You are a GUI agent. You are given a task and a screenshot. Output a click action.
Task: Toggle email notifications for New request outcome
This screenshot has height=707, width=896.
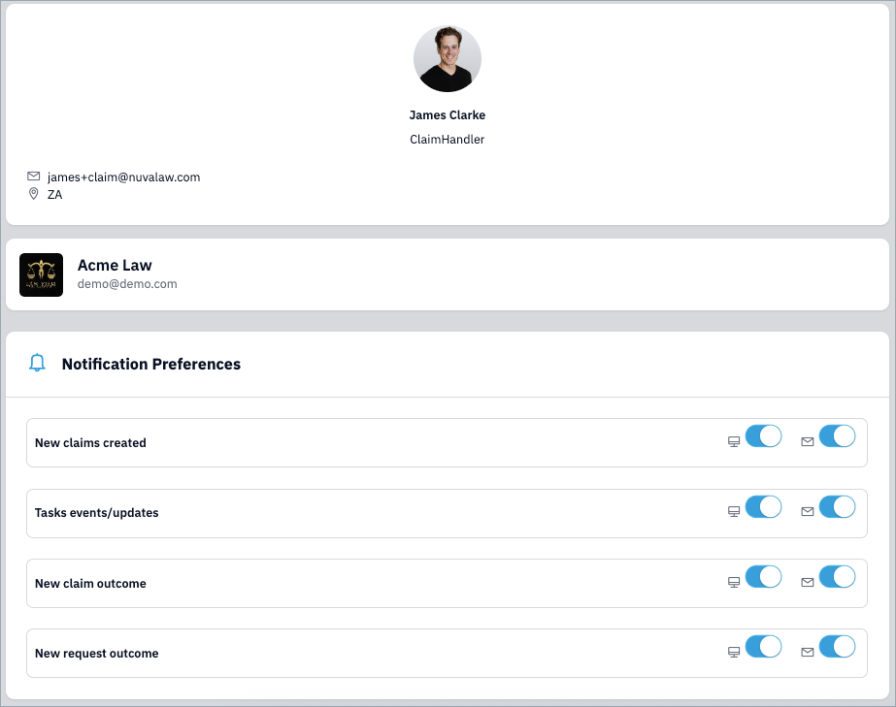[837, 647]
